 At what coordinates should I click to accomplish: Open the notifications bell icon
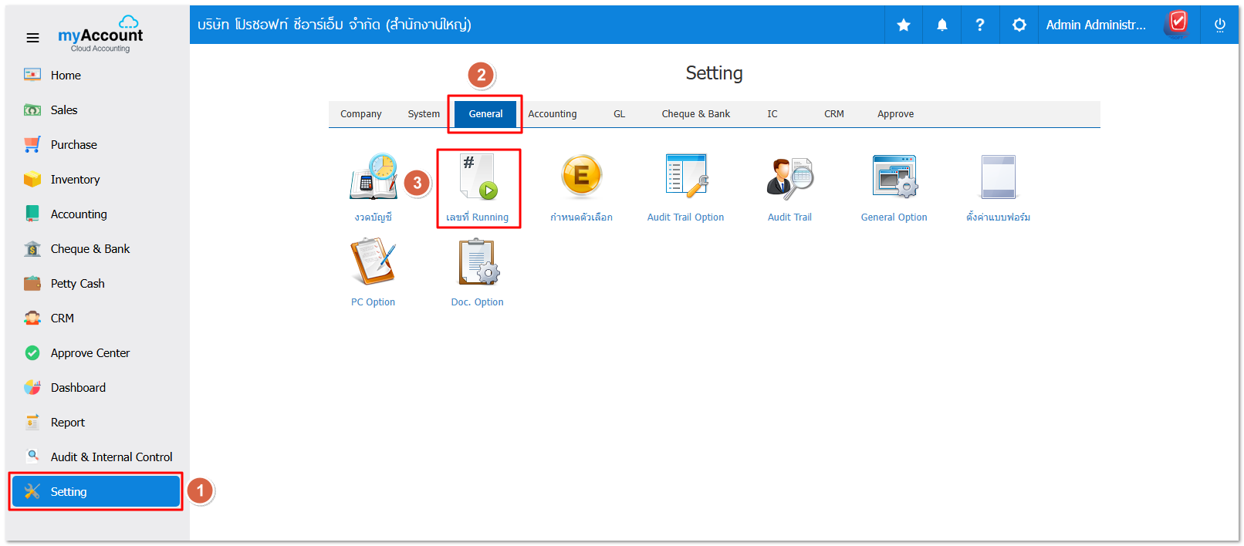[x=942, y=25]
